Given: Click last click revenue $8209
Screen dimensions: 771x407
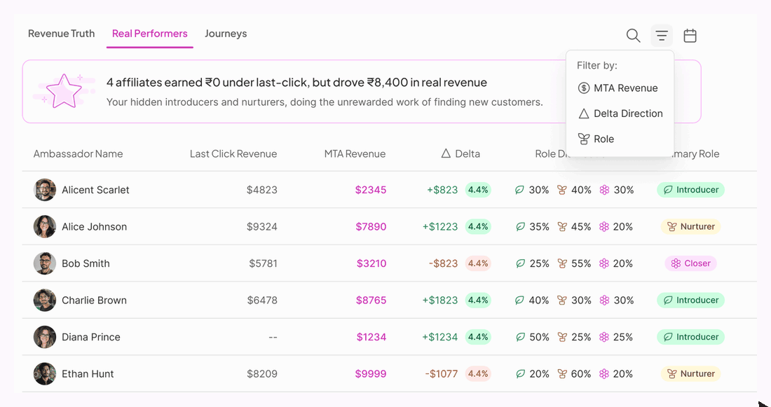Looking at the screenshot, I should pyautogui.click(x=262, y=374).
